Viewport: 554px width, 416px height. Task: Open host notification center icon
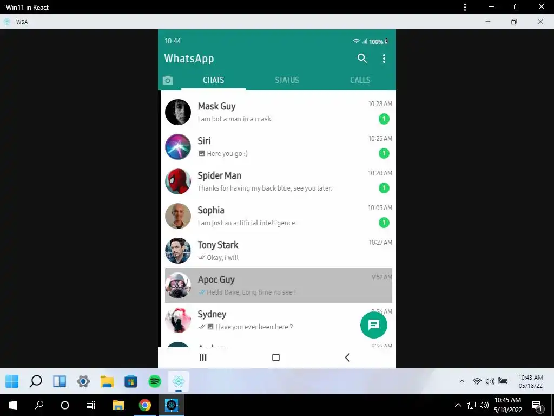click(537, 406)
